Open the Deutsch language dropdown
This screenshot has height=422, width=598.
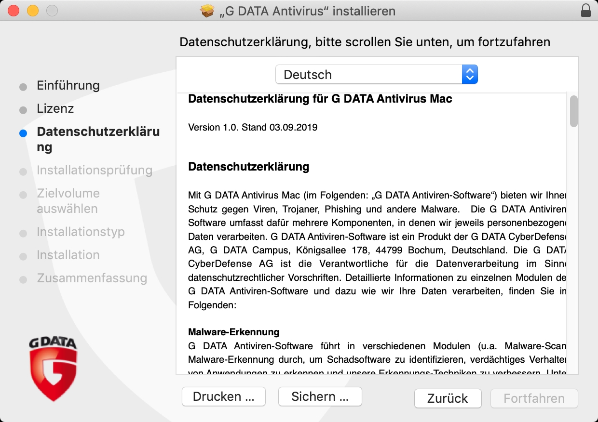click(x=377, y=75)
